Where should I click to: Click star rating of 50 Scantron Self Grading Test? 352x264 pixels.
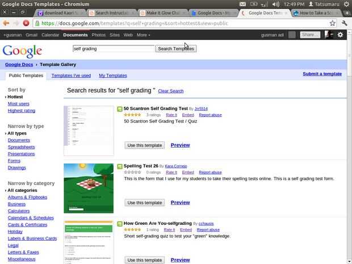(x=132, y=115)
